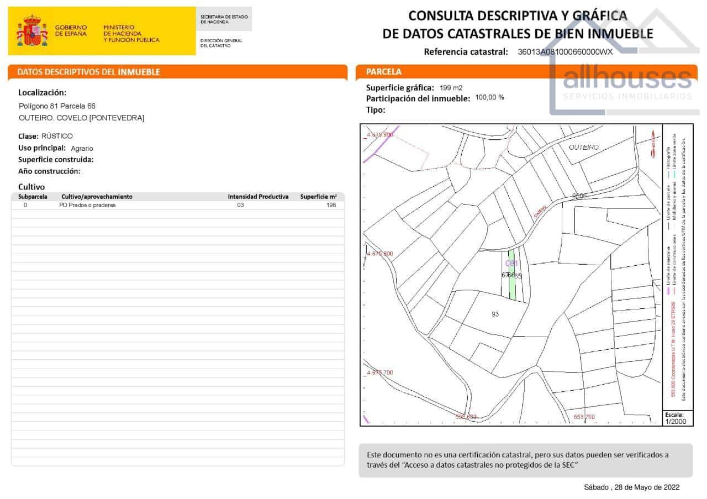Viewport: 707px width, 499px height.
Task: Click the Dirección General del Catastro label
Action: pos(220,44)
